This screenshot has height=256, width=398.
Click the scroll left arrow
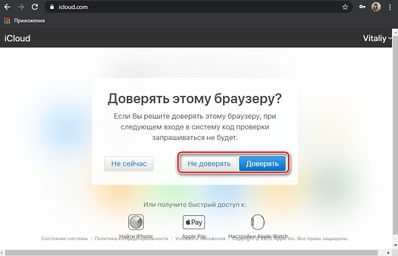[x=2, y=253]
